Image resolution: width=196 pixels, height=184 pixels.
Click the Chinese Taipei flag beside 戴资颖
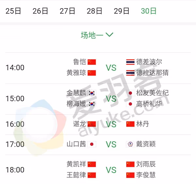130,144
